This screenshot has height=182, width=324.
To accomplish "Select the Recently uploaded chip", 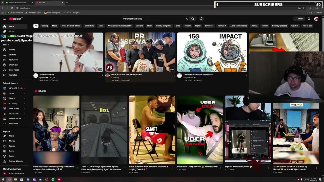I will tap(279, 26).
